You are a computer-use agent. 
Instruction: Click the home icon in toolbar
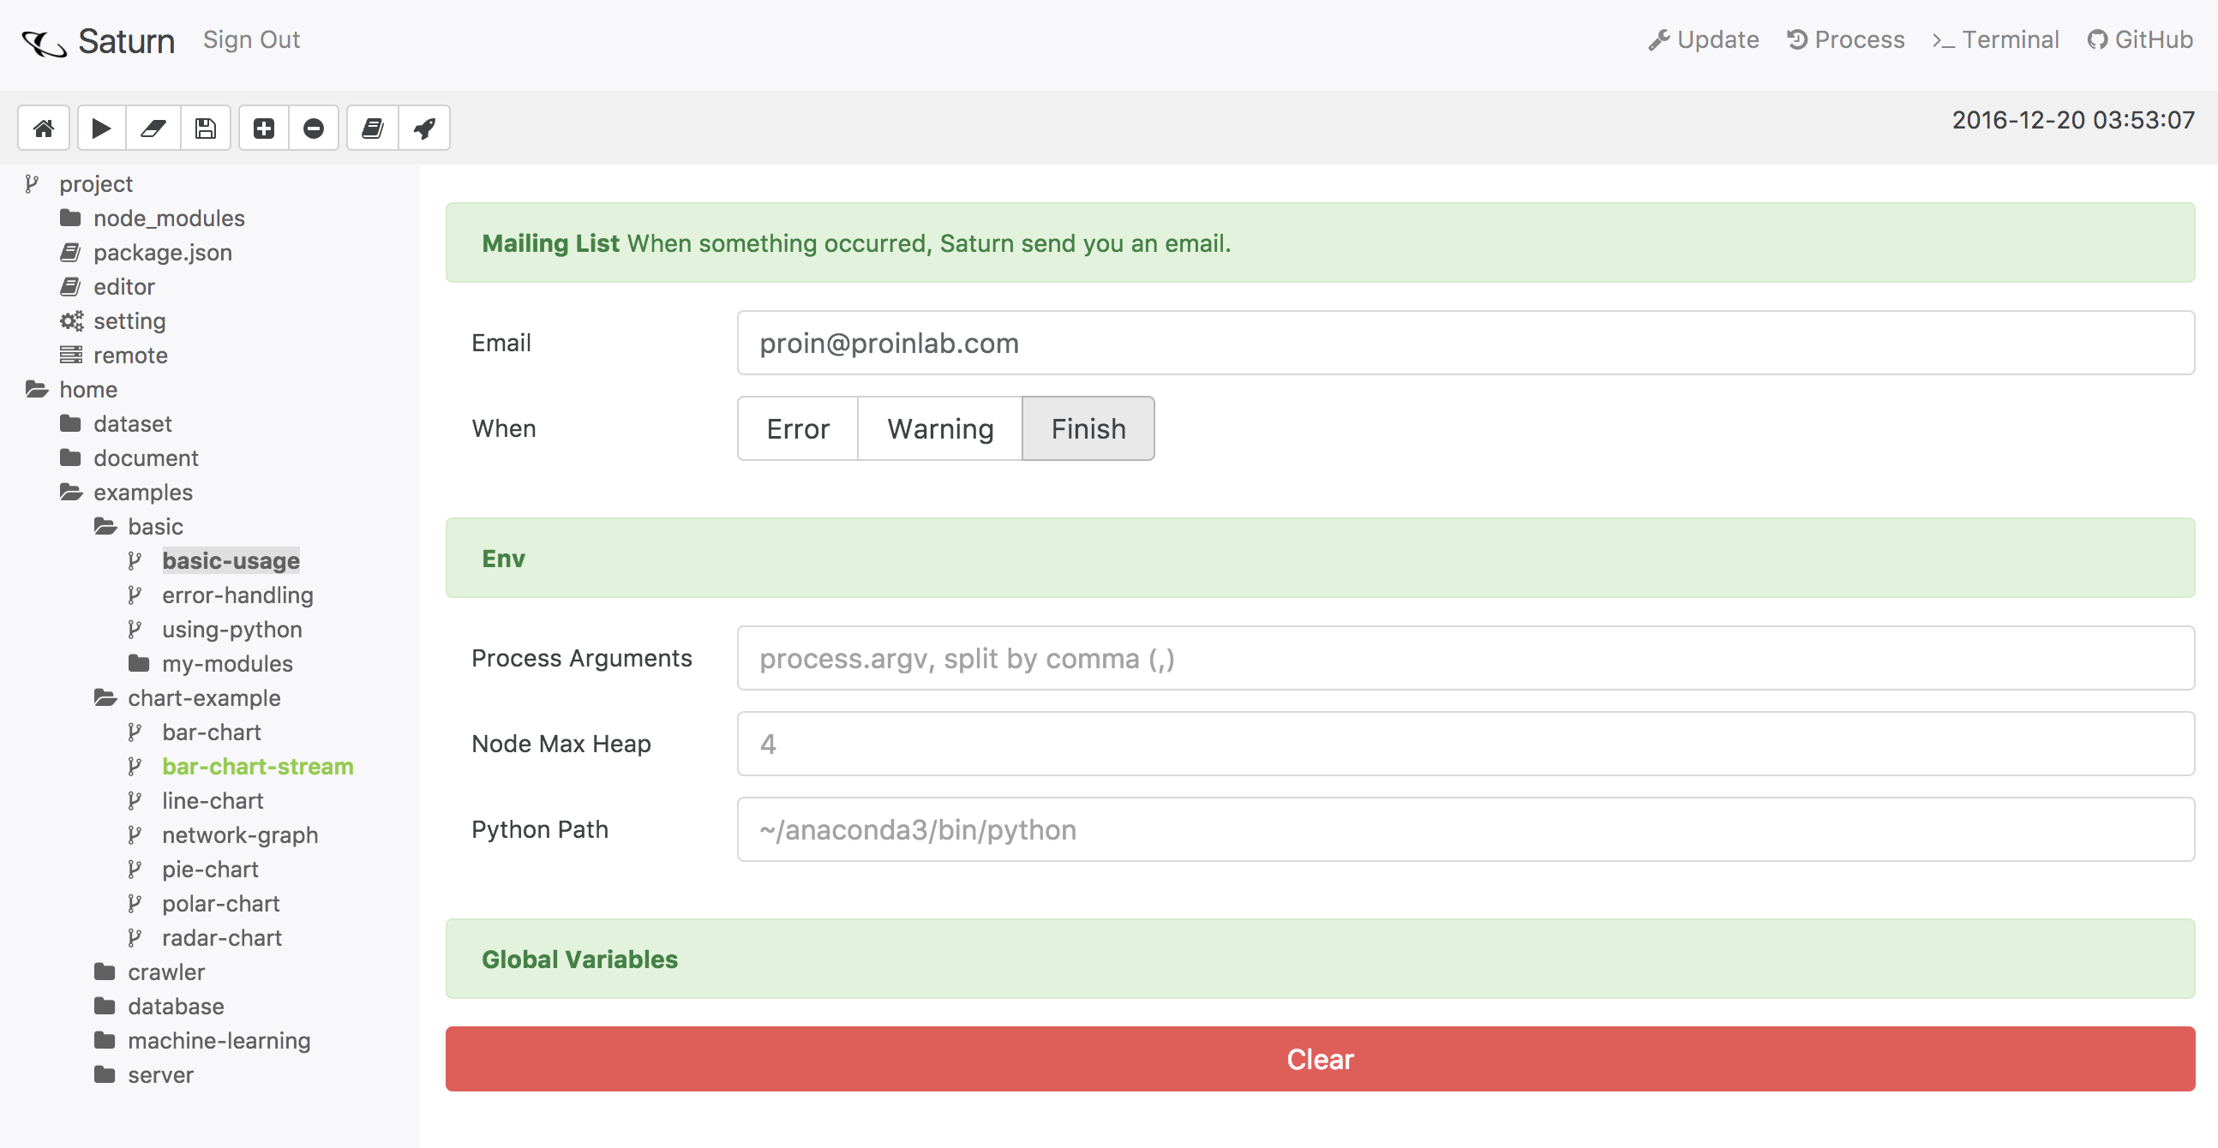coord(43,129)
